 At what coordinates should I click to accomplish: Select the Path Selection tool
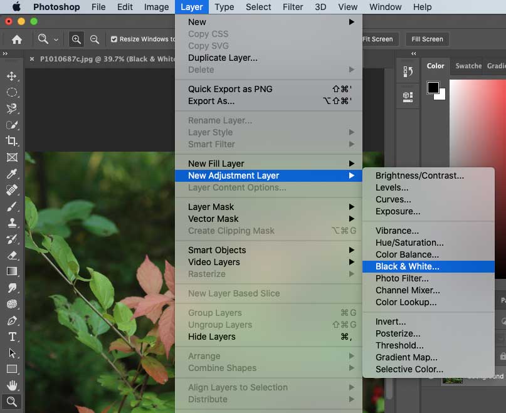click(12, 353)
